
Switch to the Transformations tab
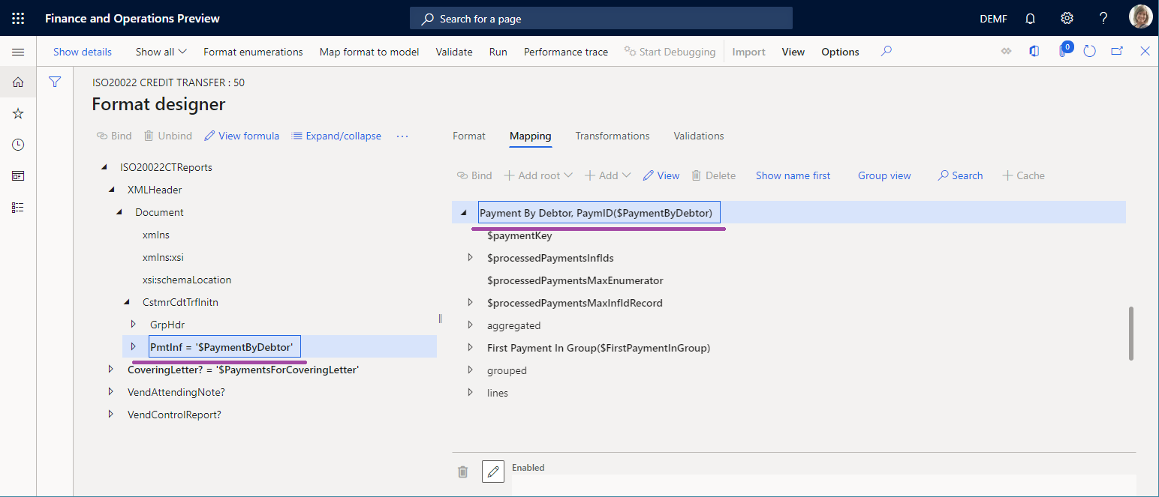pyautogui.click(x=612, y=136)
